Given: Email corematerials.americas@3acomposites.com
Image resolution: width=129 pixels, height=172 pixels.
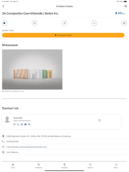Looking at the screenshot, I should tap(27, 147).
